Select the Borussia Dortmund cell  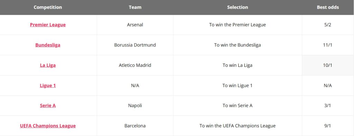click(x=135, y=45)
